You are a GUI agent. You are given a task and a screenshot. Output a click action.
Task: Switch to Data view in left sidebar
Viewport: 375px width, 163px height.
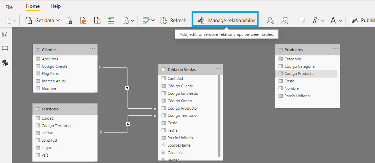5,49
